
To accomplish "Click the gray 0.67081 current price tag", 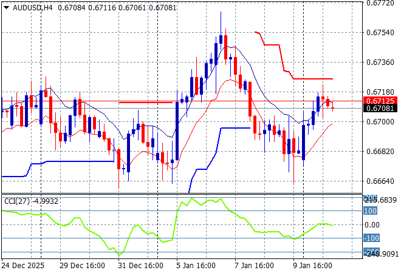I will pos(380,109).
